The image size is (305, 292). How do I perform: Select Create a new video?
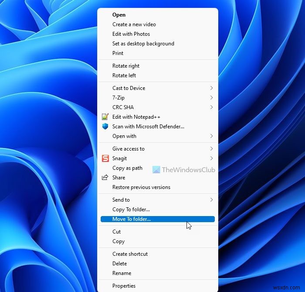tap(158, 24)
